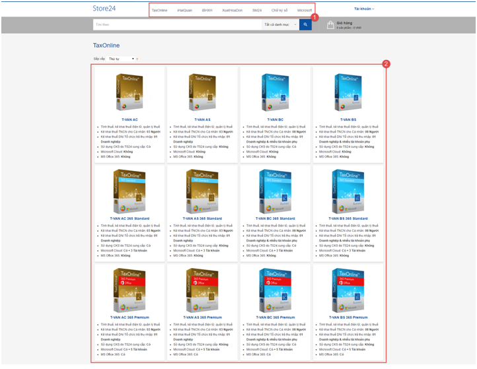
Task: Open T-VAN AS 365 Standard box image
Action: [x=202, y=191]
